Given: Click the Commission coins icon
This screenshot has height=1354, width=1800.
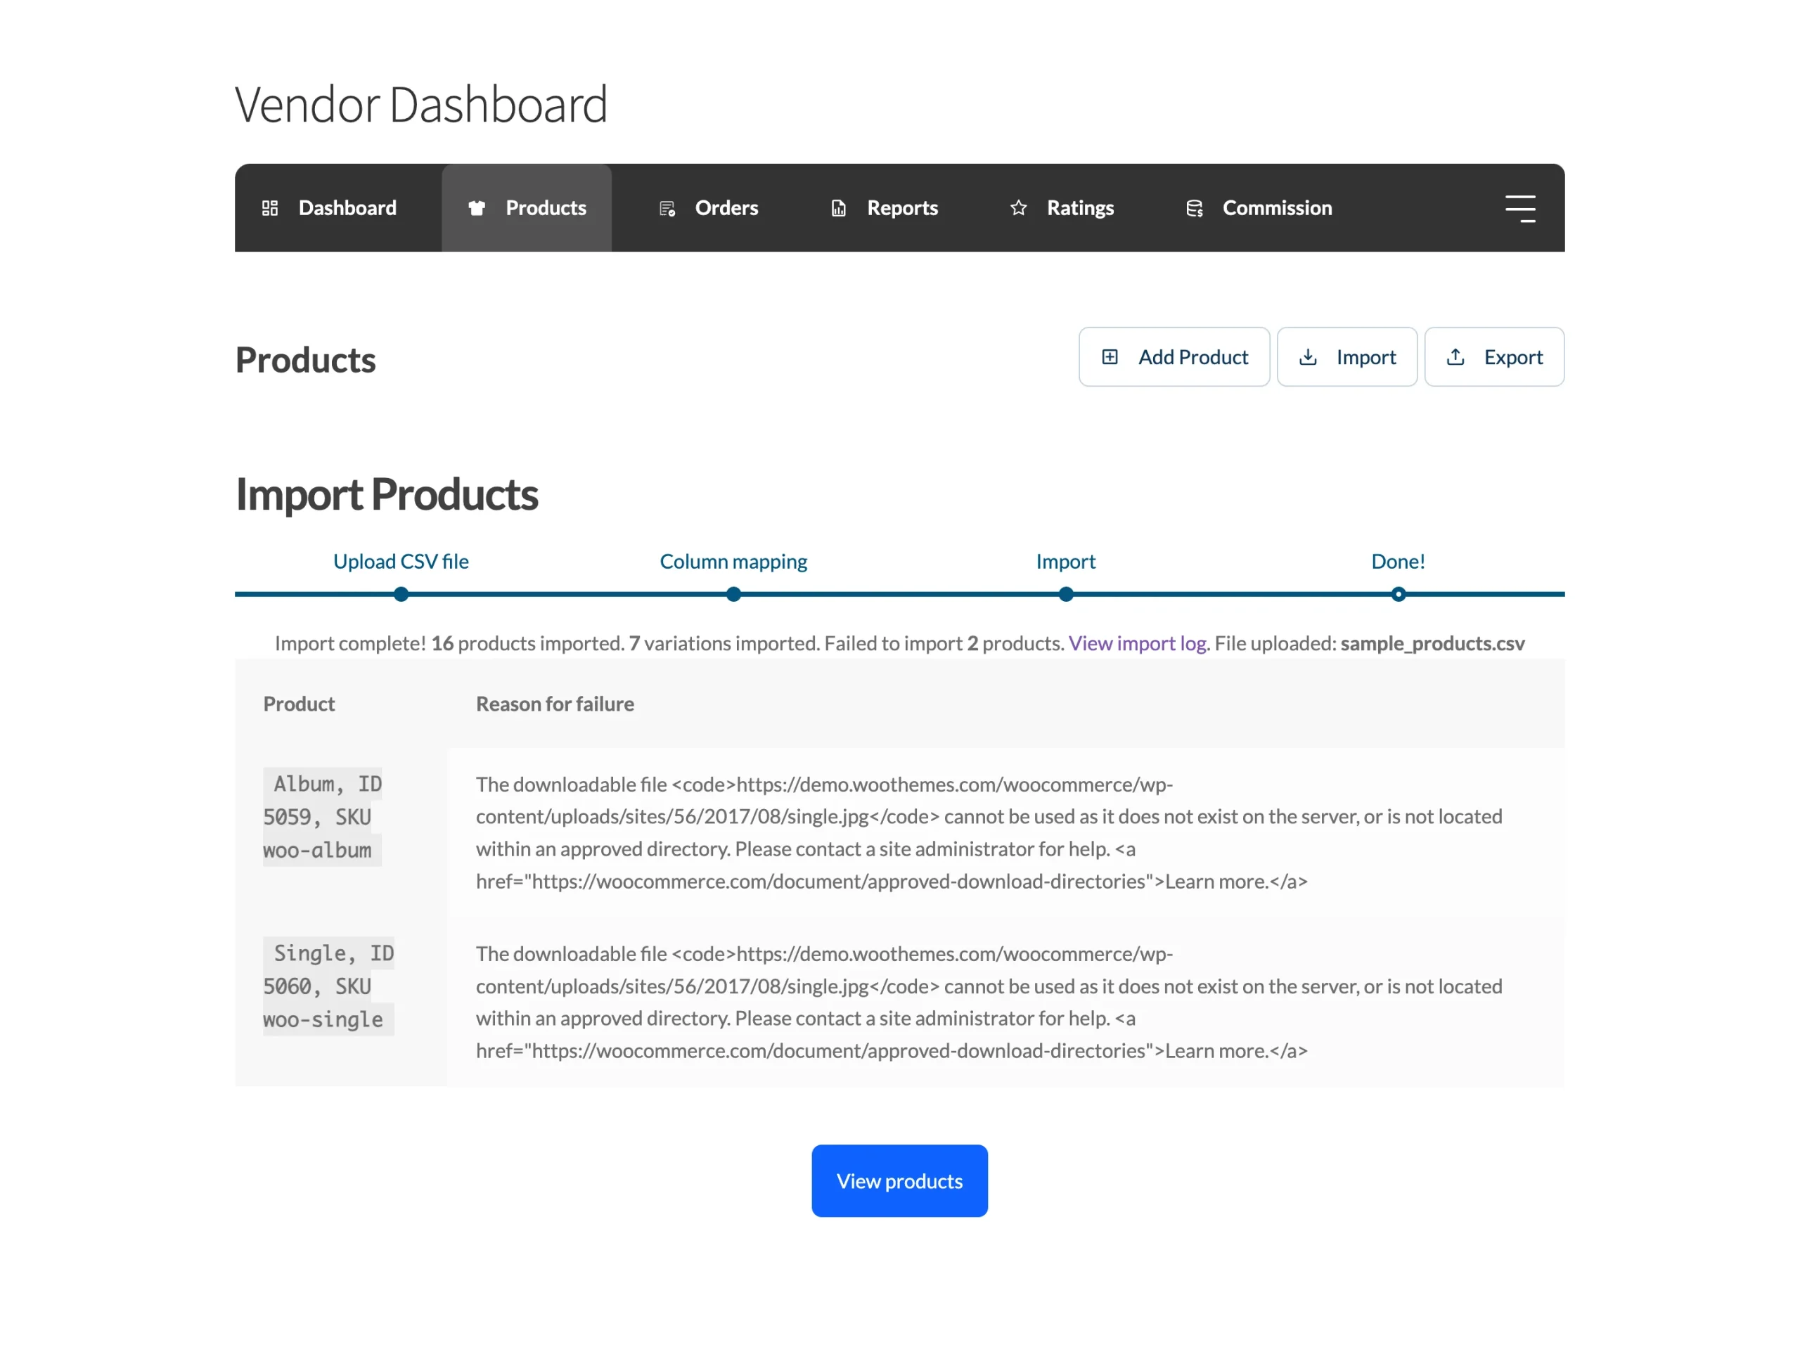Looking at the screenshot, I should coord(1195,209).
